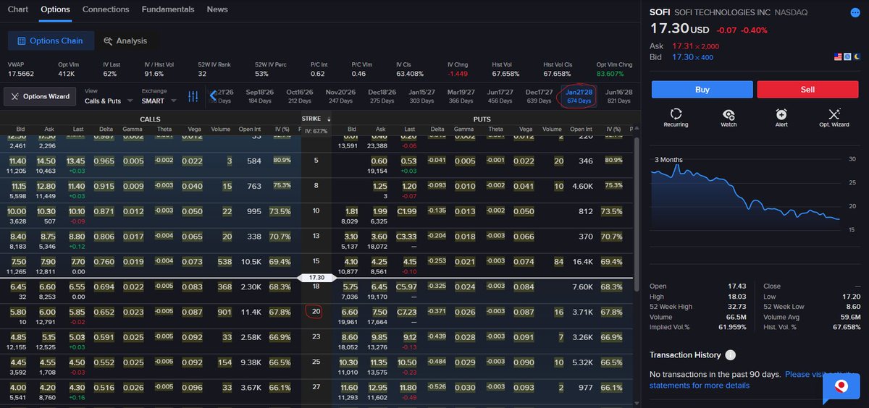869x408 pixels.
Task: Click the circle next to Transaction History
Action: click(730, 354)
